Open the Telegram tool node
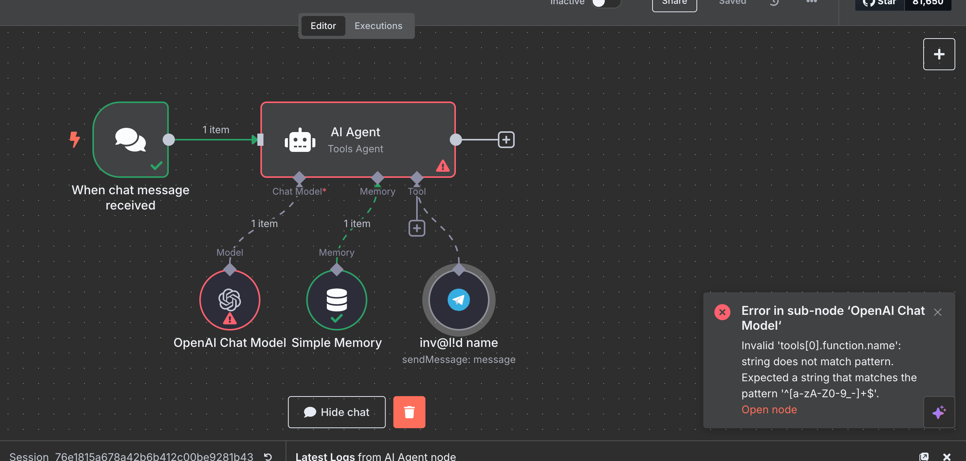Viewport: 966px width, 461px height. click(x=459, y=300)
